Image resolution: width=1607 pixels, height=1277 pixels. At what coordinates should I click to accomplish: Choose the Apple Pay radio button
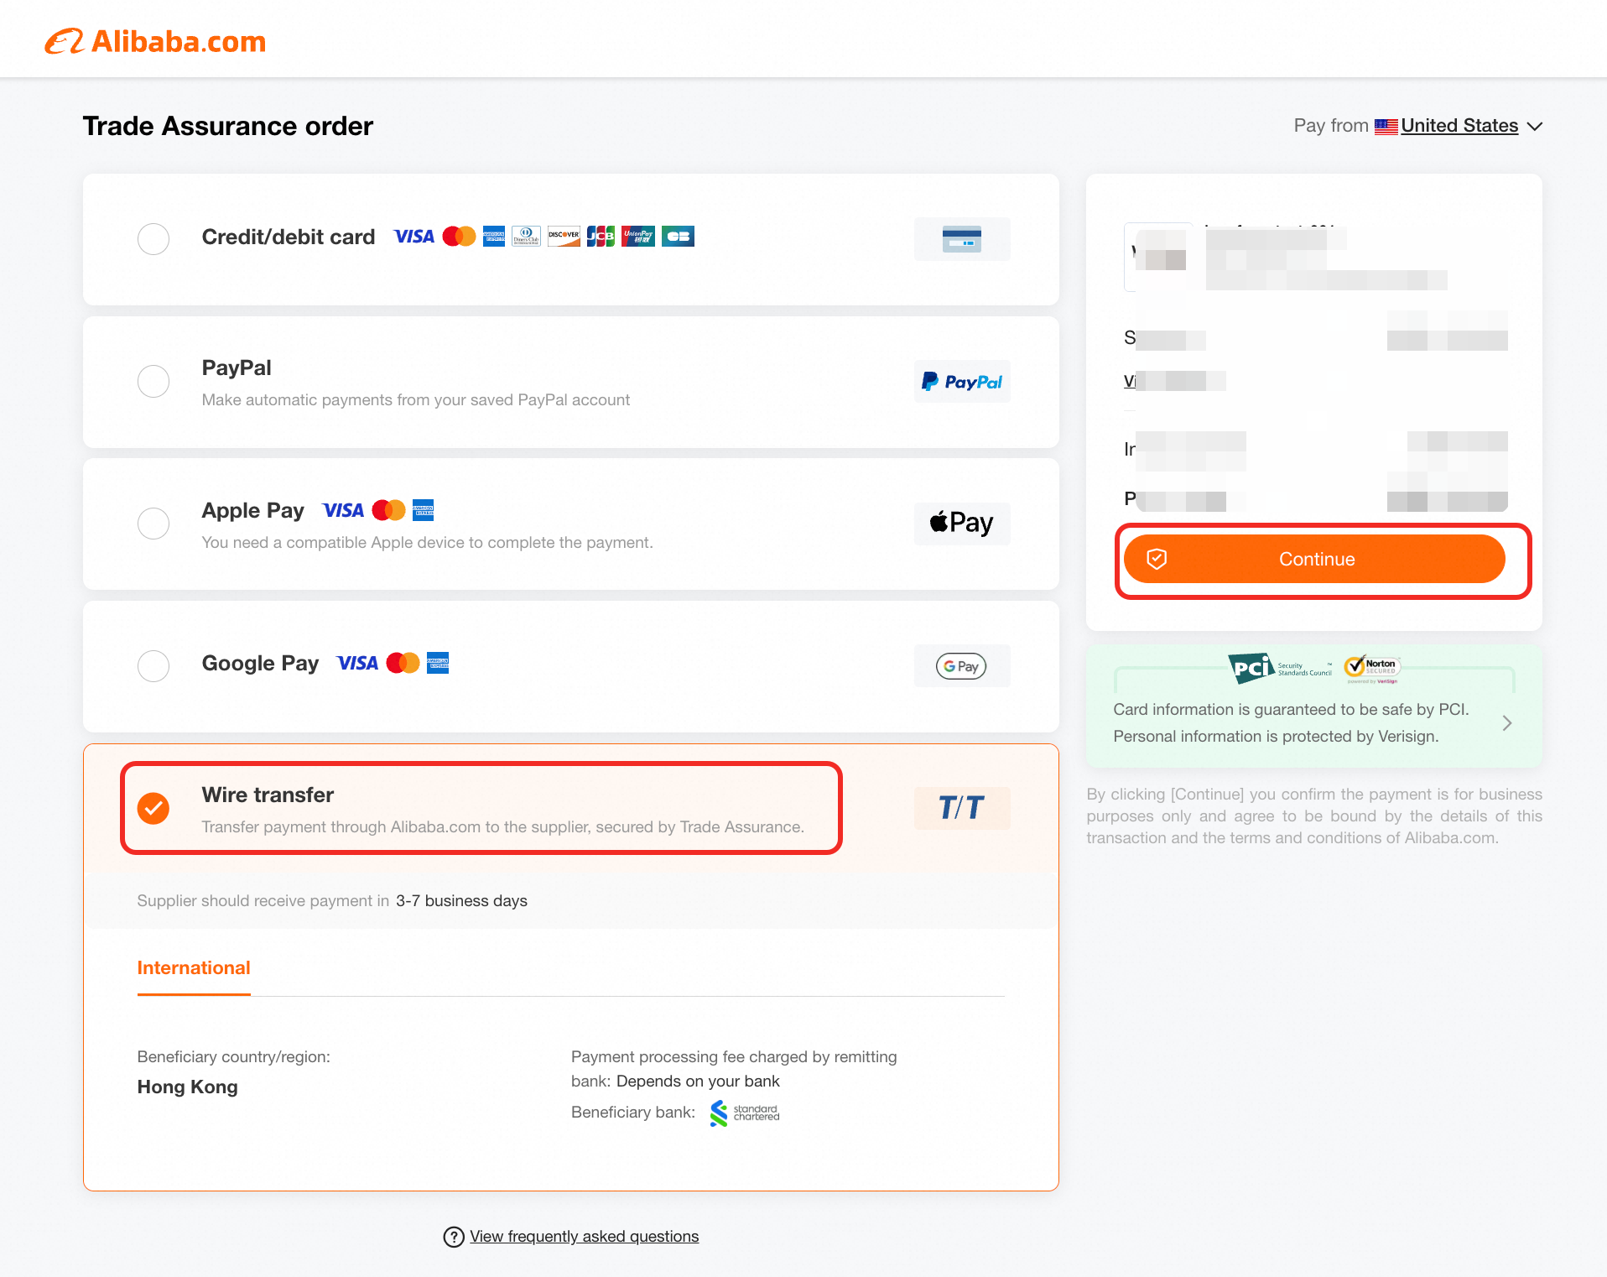pos(153,524)
